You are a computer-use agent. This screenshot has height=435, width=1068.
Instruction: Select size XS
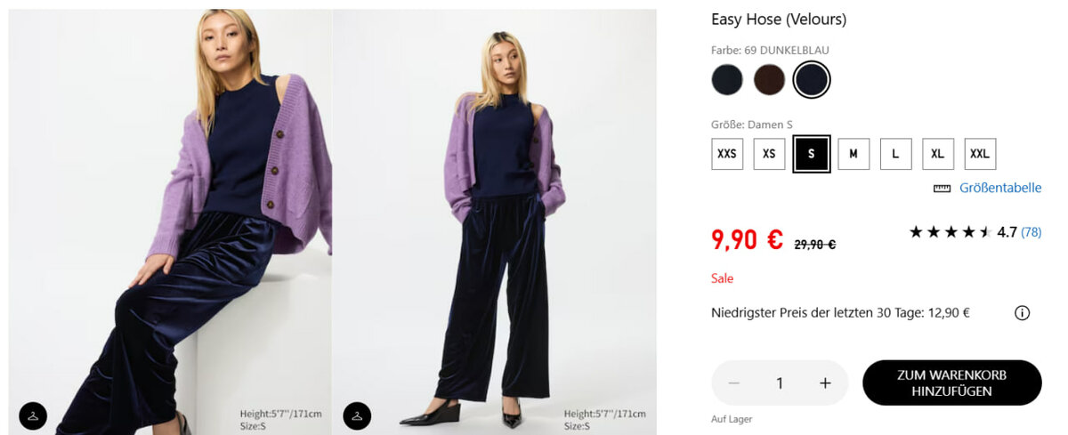[769, 154]
